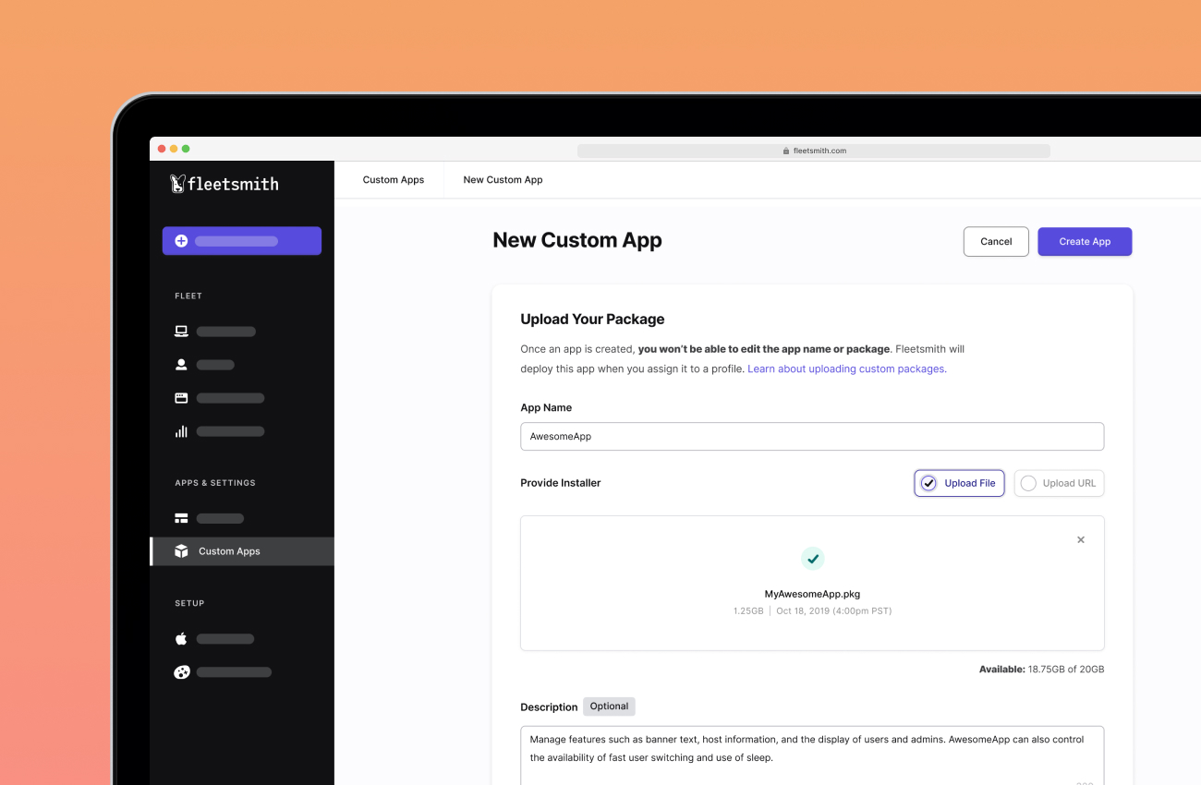Click the lock icon in the address bar
Screen dimensions: 1201x785
(x=786, y=151)
